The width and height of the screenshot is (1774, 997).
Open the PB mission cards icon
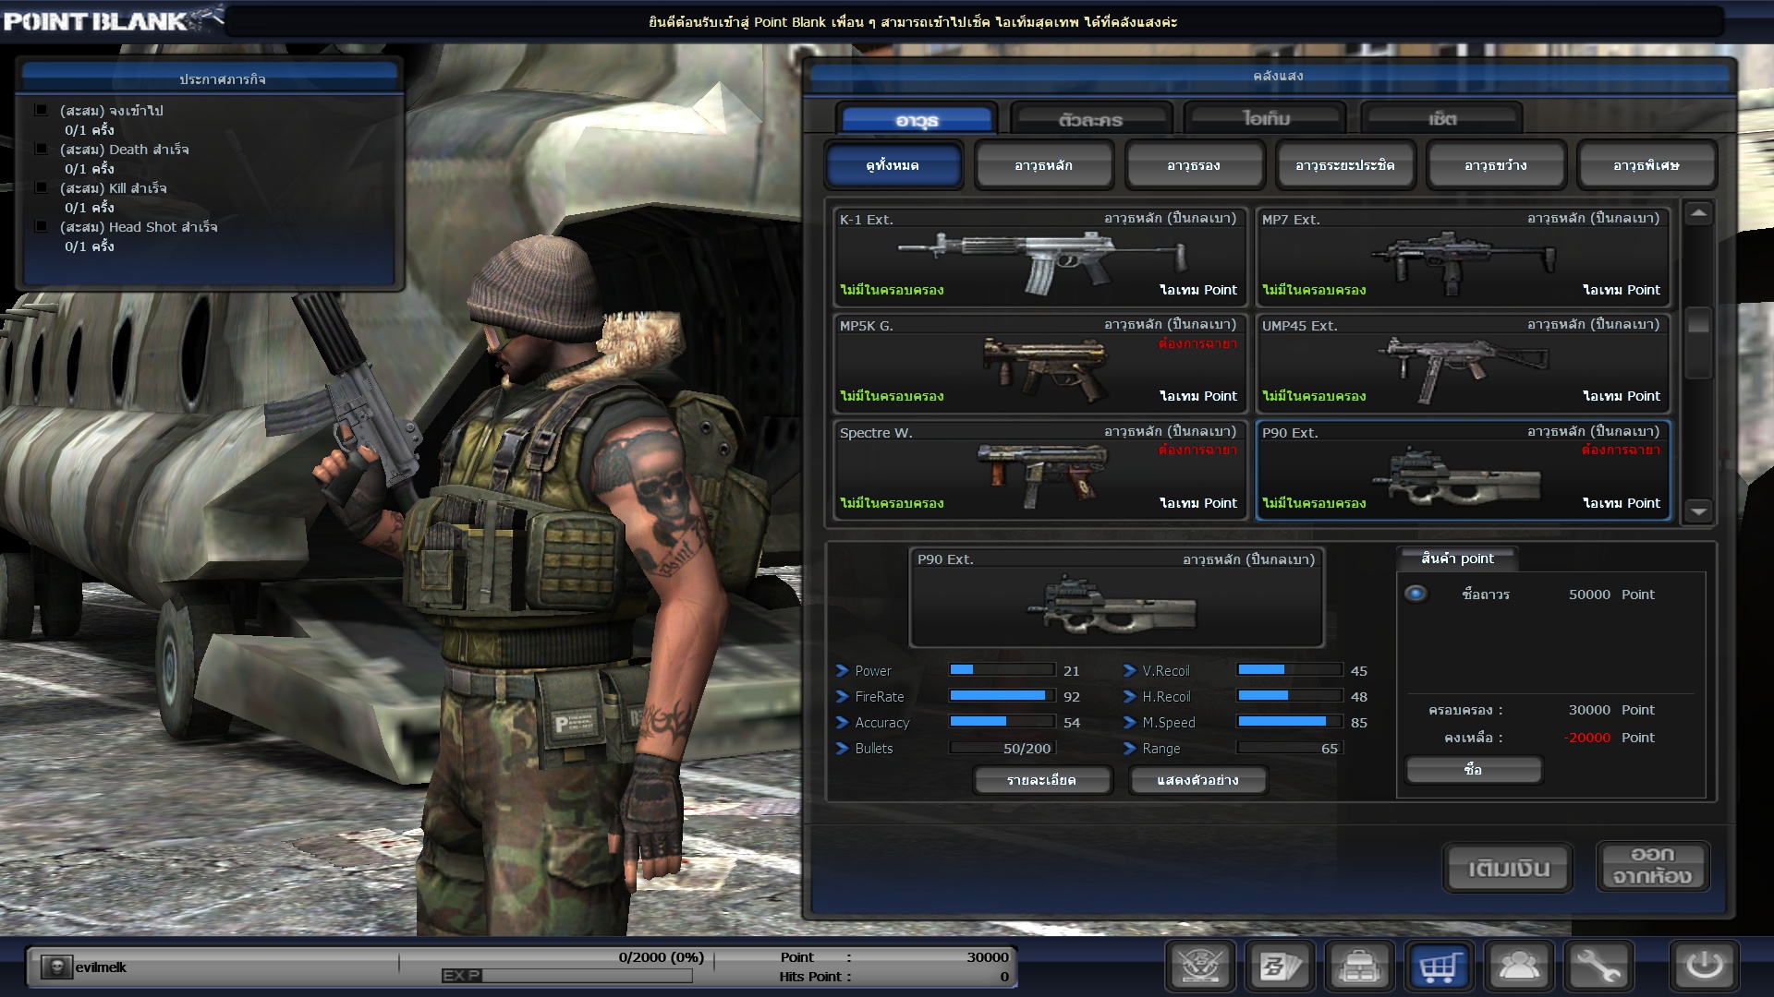(x=1281, y=967)
